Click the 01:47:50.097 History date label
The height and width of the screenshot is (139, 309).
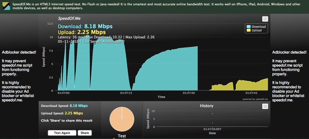[x=212, y=129]
